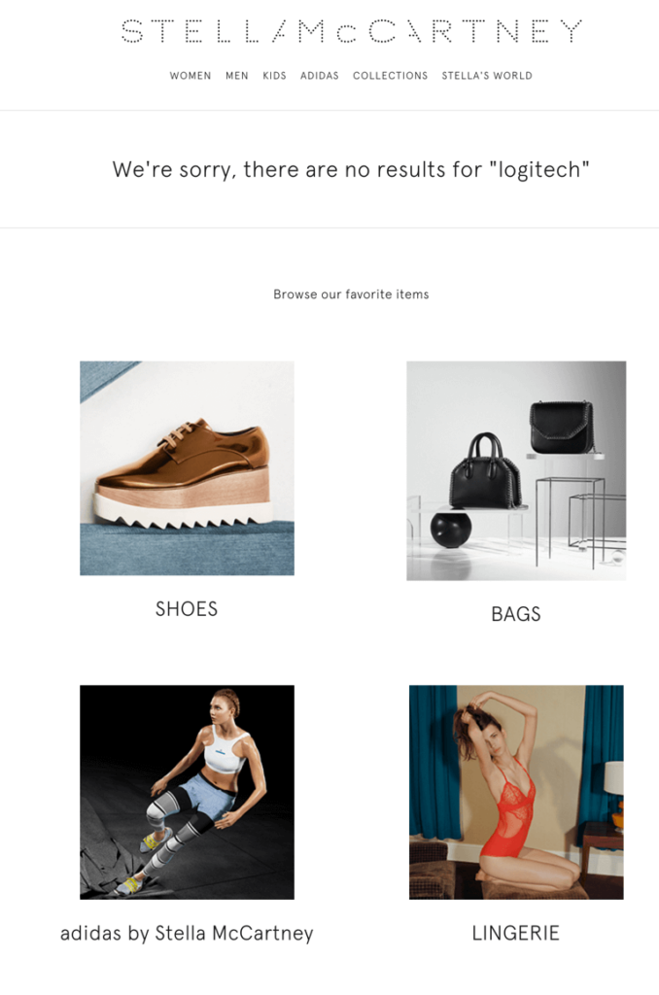Open the STELLA'S WORLD menu
The image size is (659, 995).
pyautogui.click(x=487, y=76)
